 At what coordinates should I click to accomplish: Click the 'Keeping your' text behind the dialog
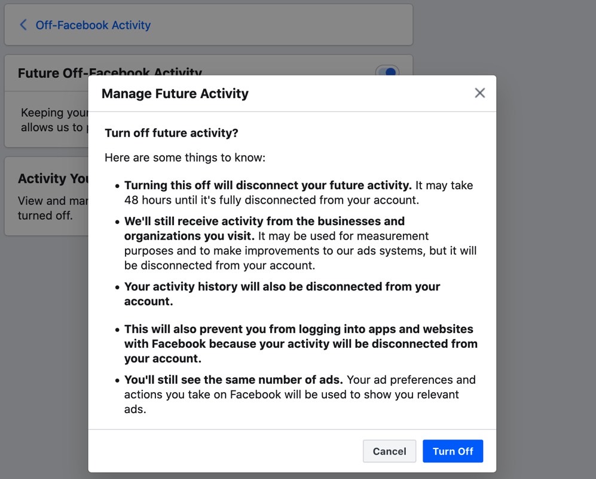pyautogui.click(x=55, y=113)
